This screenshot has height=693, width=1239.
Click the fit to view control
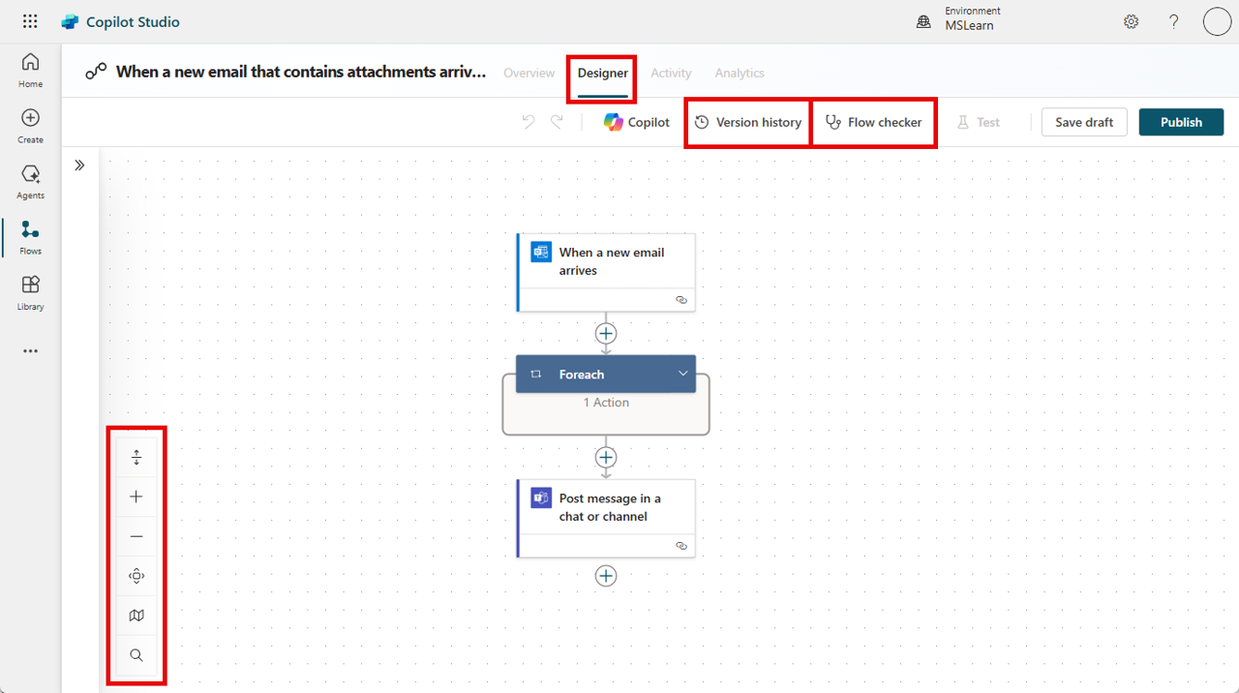coord(136,576)
